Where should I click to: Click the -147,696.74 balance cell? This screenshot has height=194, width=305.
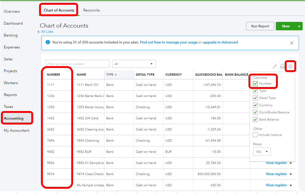(x=212, y=85)
